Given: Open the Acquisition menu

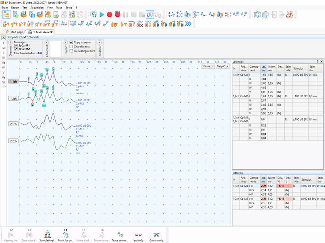Looking at the screenshot, I should coord(37,8).
